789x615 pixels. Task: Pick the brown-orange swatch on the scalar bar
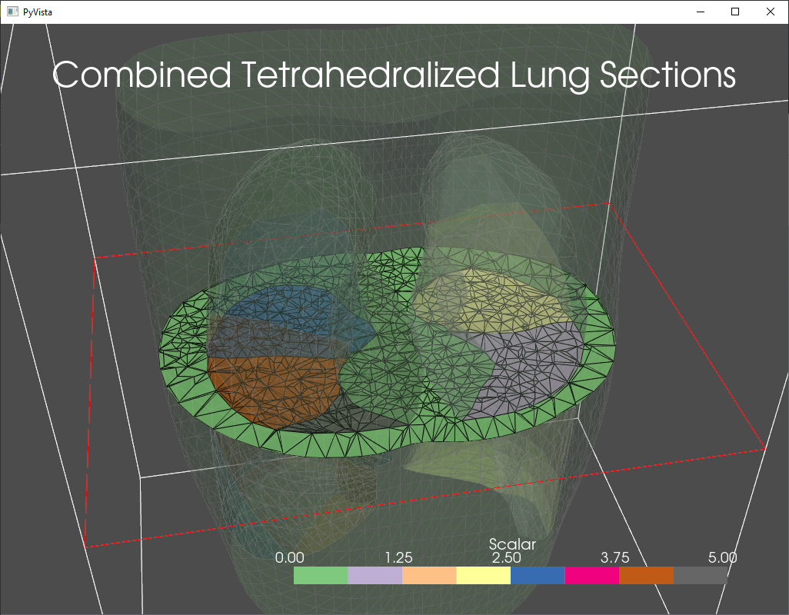(646, 576)
